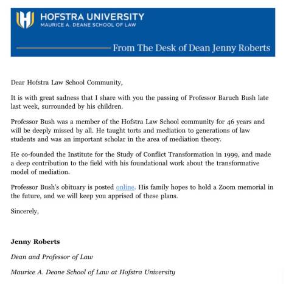The width and height of the screenshot is (286, 284).
Task: Click the Hofstra University H shield logo
Action: click(25, 19)
